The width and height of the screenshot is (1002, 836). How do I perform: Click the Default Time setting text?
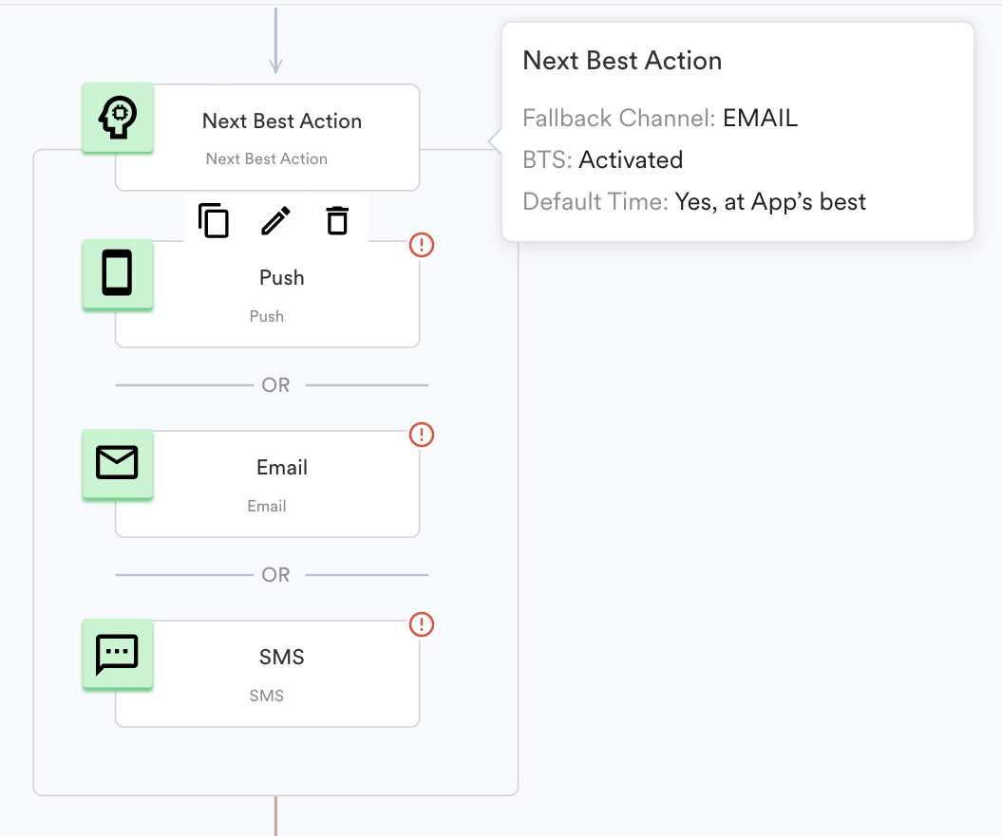(694, 201)
